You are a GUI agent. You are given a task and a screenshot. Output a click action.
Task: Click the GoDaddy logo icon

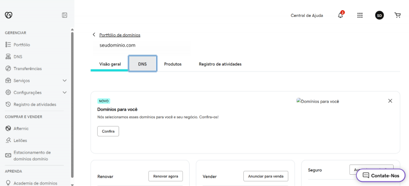click(9, 15)
